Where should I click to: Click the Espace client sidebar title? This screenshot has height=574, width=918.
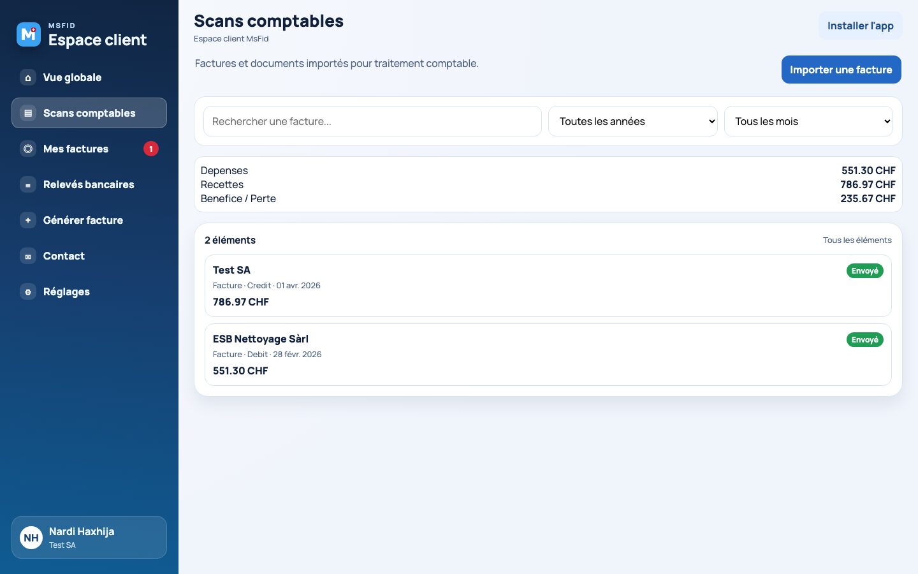98,40
